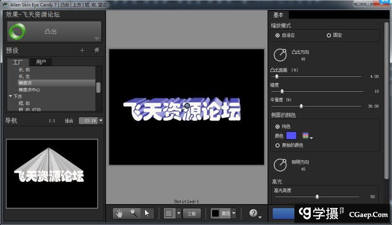Screen dimensions: 392x225
Task: Open the zoom percentage dropdown
Action: click(x=101, y=121)
